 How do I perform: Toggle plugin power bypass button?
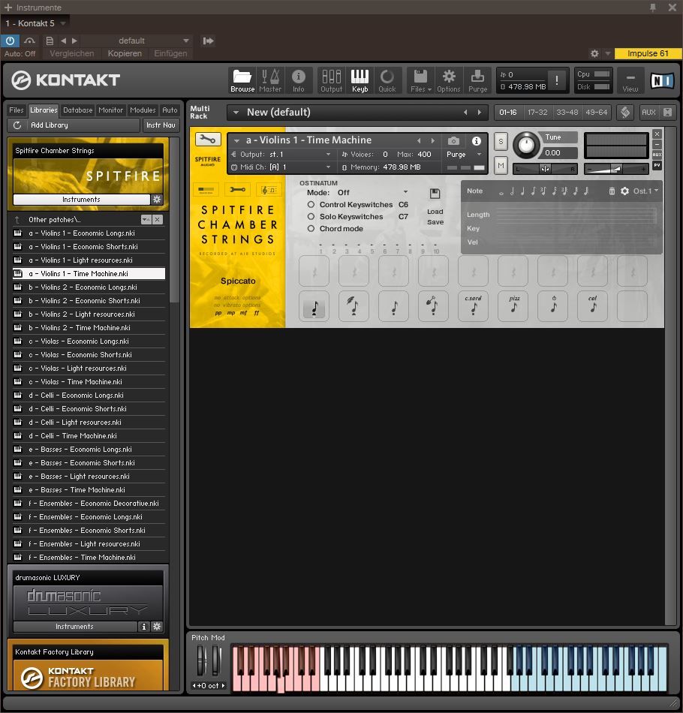[x=10, y=41]
